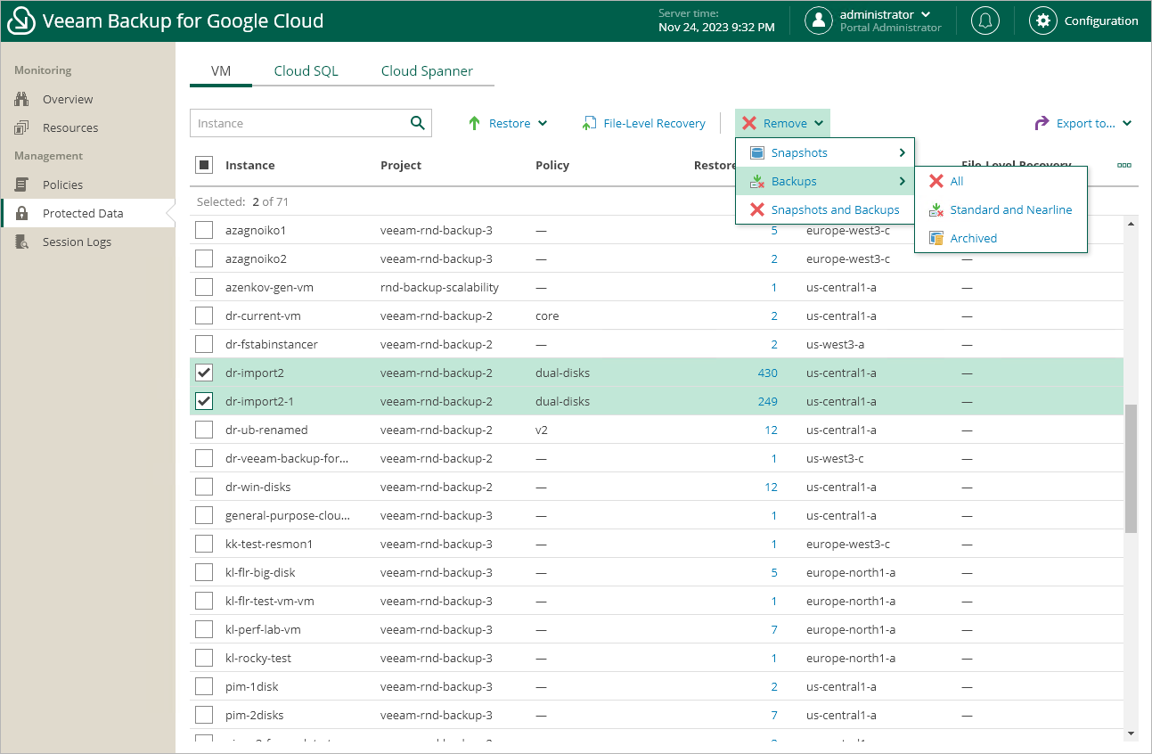Click the Session Logs sidebar icon
1152x754 pixels.
coord(22,242)
